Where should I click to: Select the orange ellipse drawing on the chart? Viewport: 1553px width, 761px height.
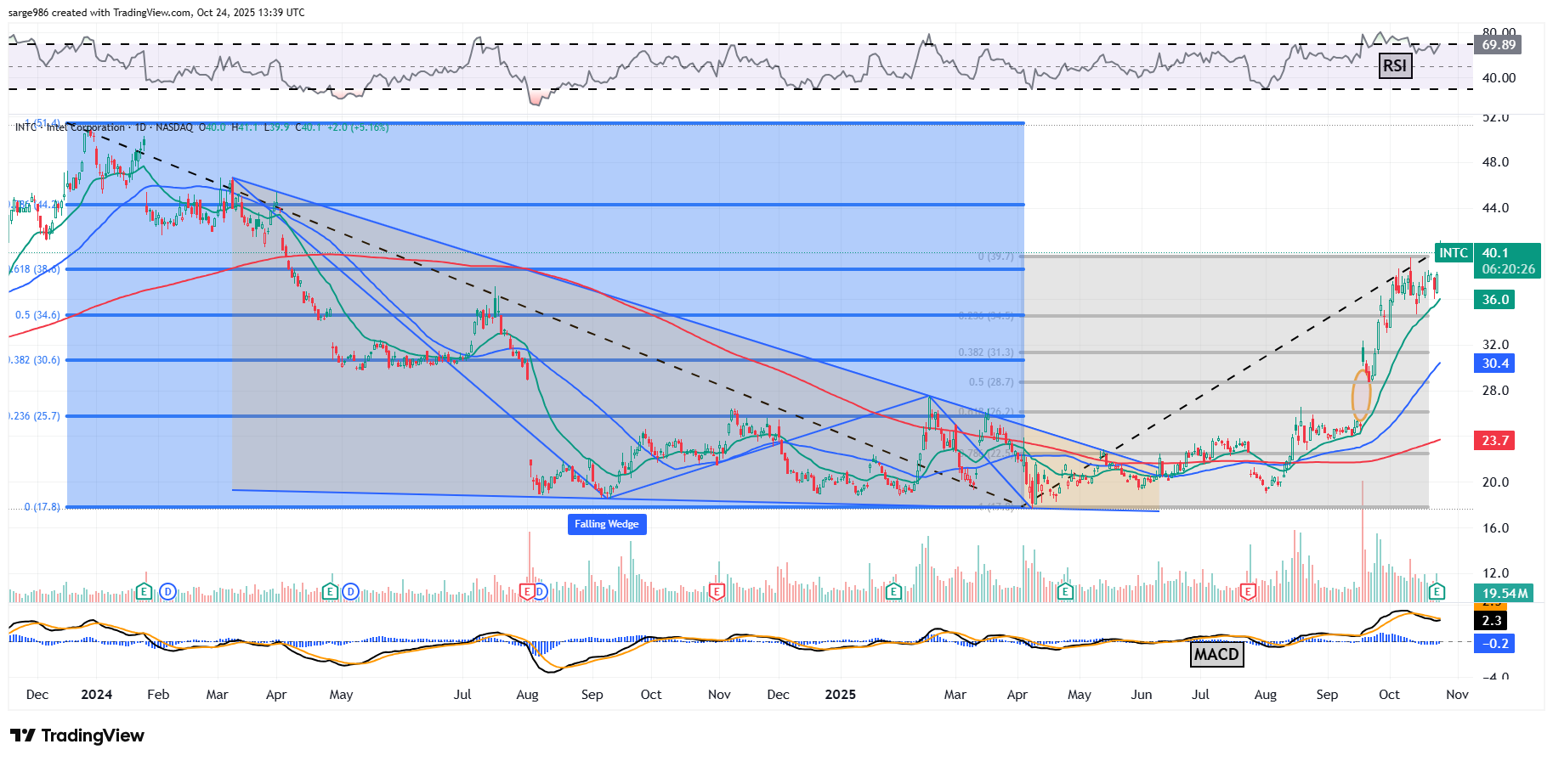tap(1361, 394)
